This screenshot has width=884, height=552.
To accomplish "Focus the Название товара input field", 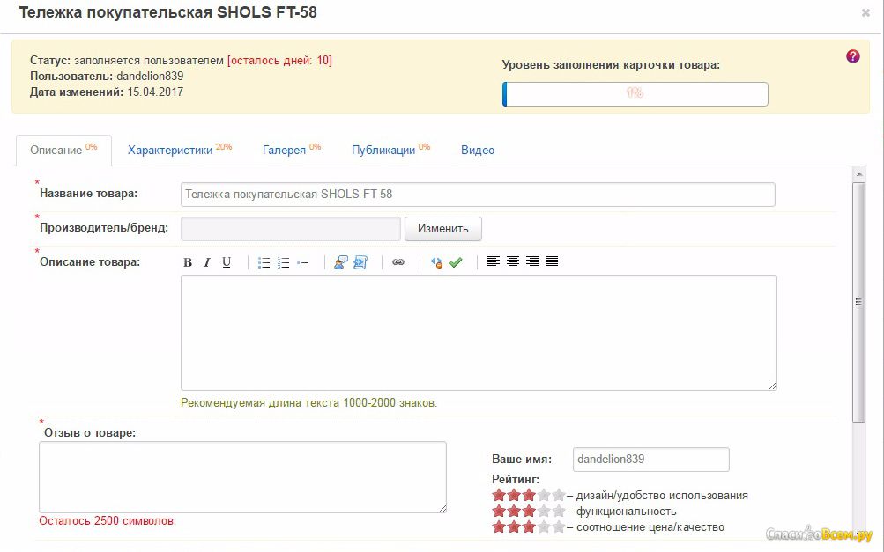I will (478, 195).
